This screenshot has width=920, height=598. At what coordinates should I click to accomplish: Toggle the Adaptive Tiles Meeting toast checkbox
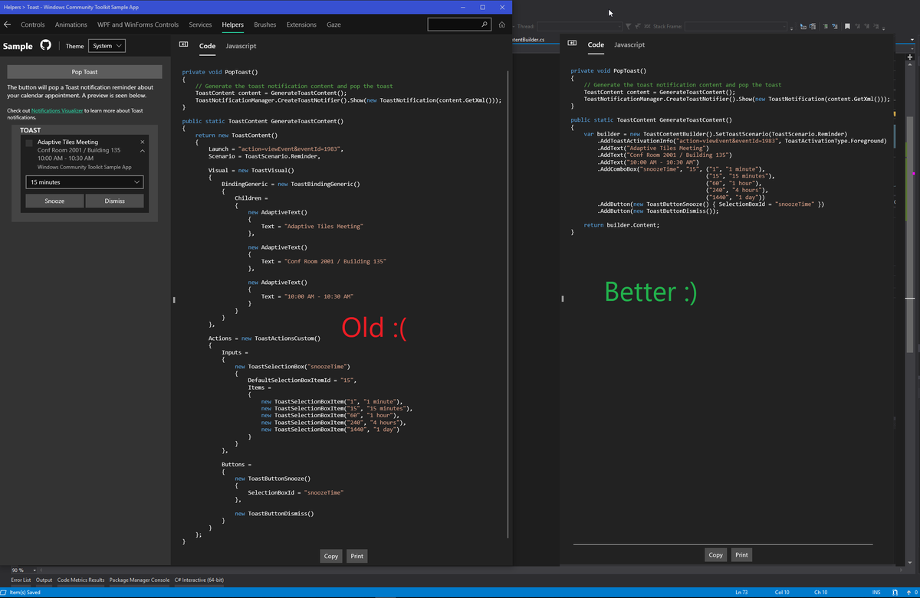29,142
